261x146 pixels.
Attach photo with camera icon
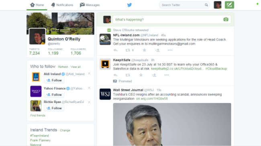point(226,19)
